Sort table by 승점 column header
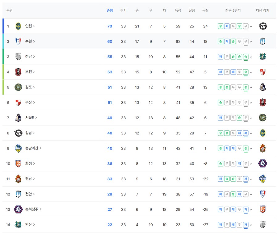Viewport: 278px width, 234px height. 110,10
